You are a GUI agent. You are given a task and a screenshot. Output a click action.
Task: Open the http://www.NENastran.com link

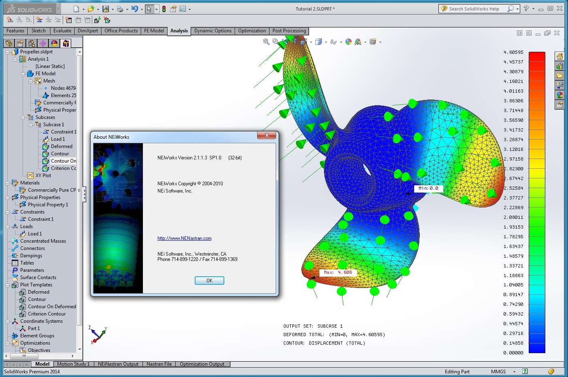185,238
